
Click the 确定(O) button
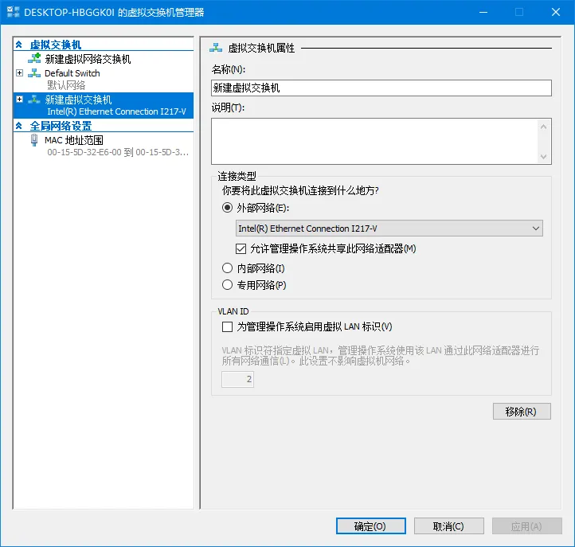pyautogui.click(x=371, y=526)
